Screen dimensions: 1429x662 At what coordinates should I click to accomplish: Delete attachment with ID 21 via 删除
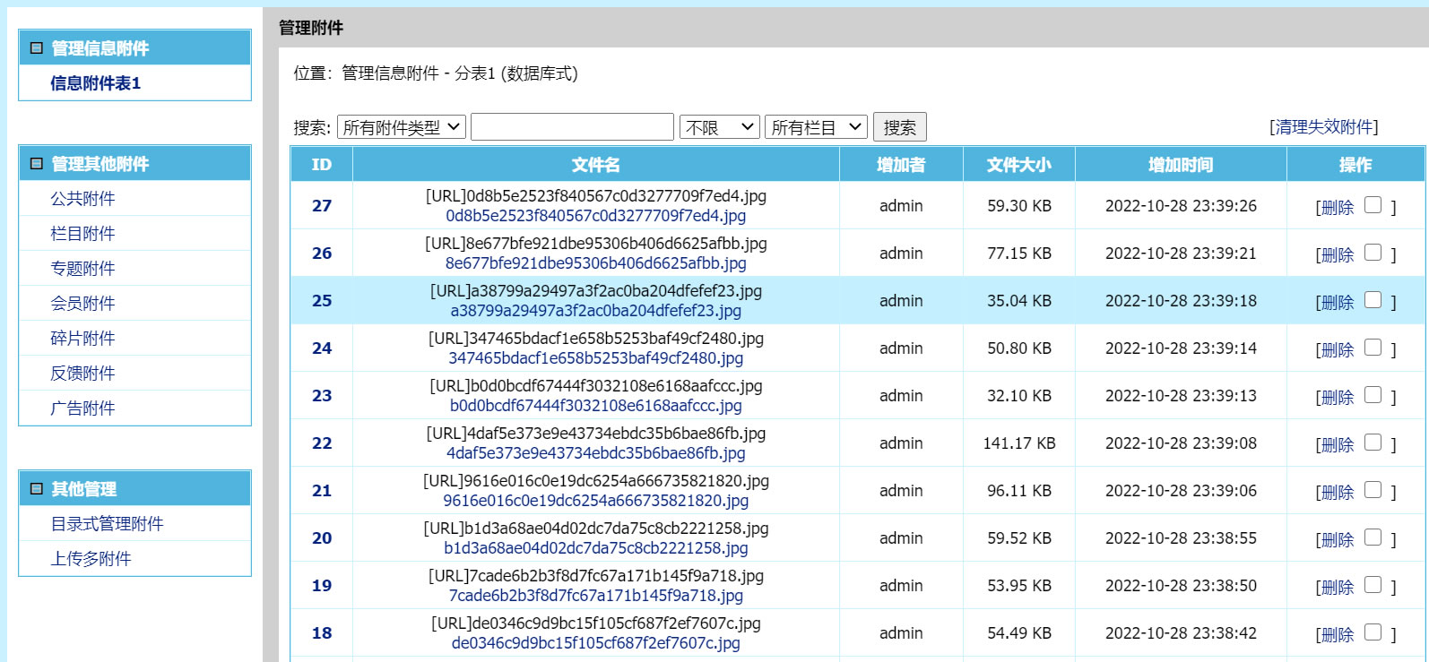pyautogui.click(x=1338, y=493)
